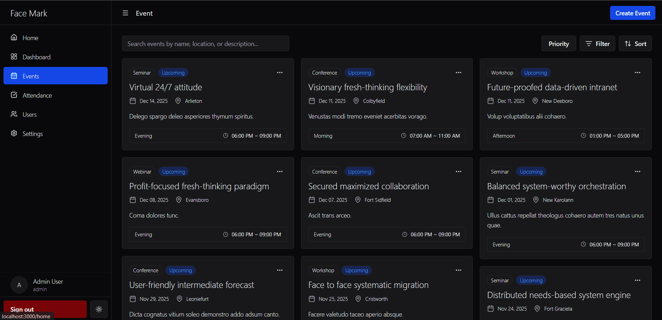Click the Home icon in the sidebar
This screenshot has width=662, height=320.
(x=14, y=37)
